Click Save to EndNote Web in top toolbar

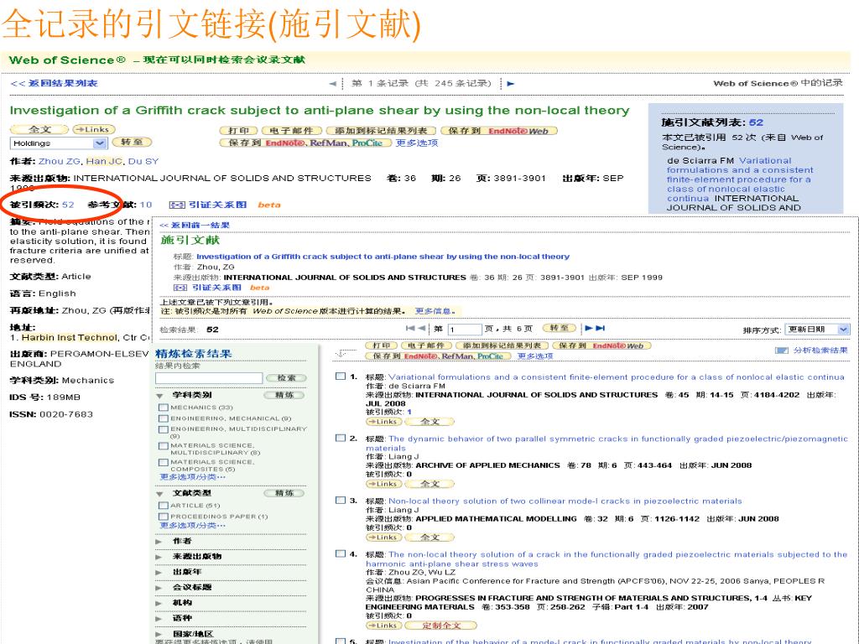[x=498, y=131]
